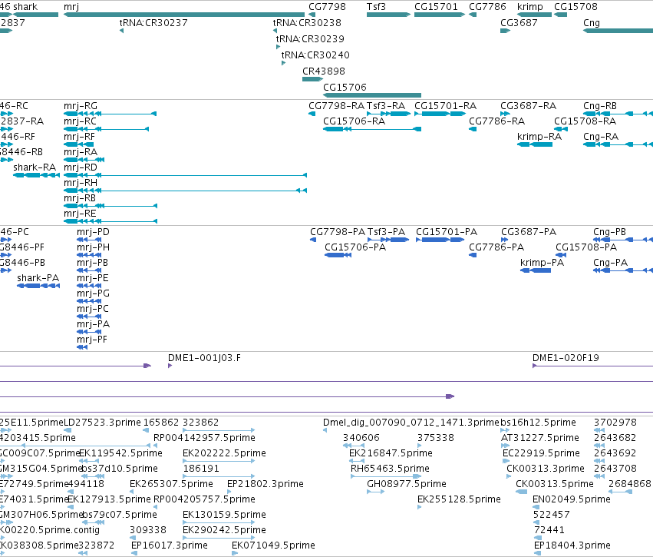
Task: Select the CR43898 gene label
Action: [324, 71]
